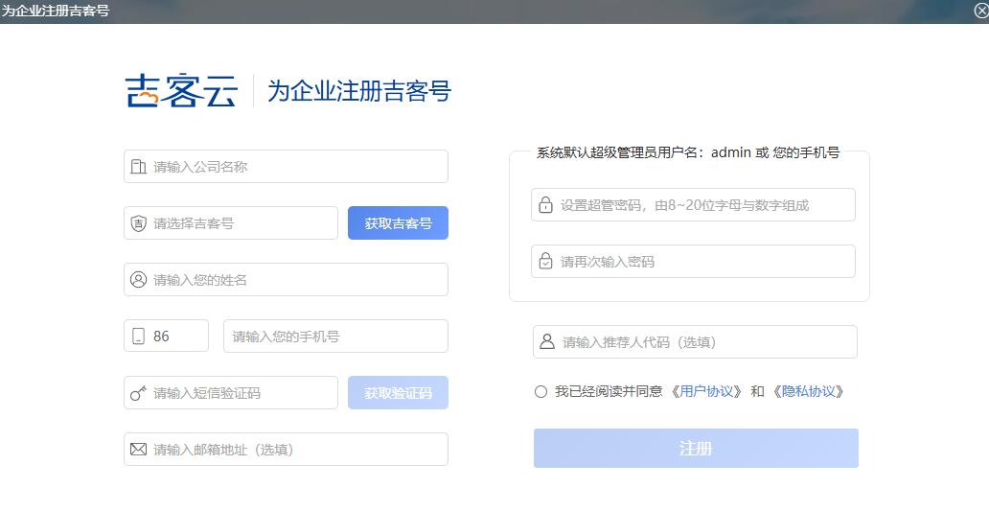Click the lock-check icon in confirm password field
The width and height of the screenshot is (989, 511).
tap(545, 261)
